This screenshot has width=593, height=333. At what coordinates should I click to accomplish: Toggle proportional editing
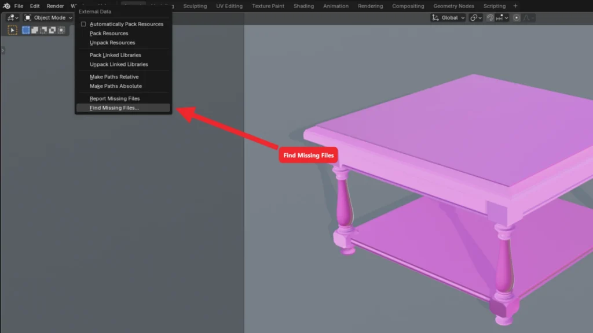pos(516,18)
